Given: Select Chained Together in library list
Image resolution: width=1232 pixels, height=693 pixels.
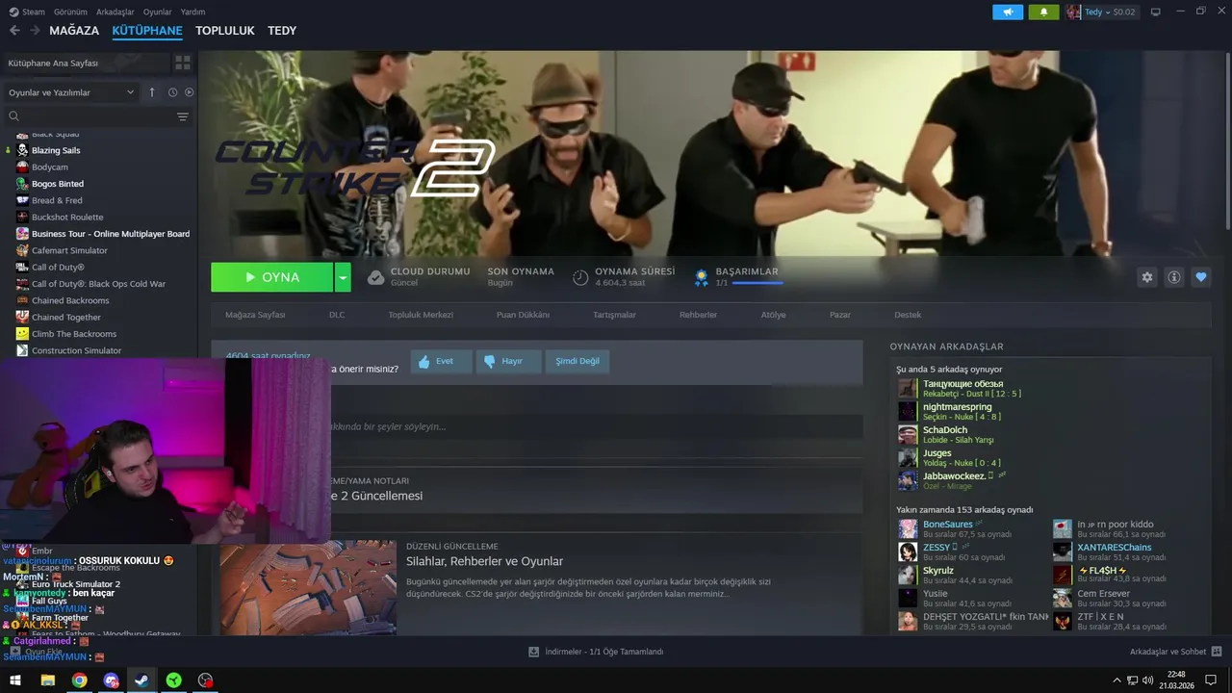Looking at the screenshot, I should click(x=66, y=318).
